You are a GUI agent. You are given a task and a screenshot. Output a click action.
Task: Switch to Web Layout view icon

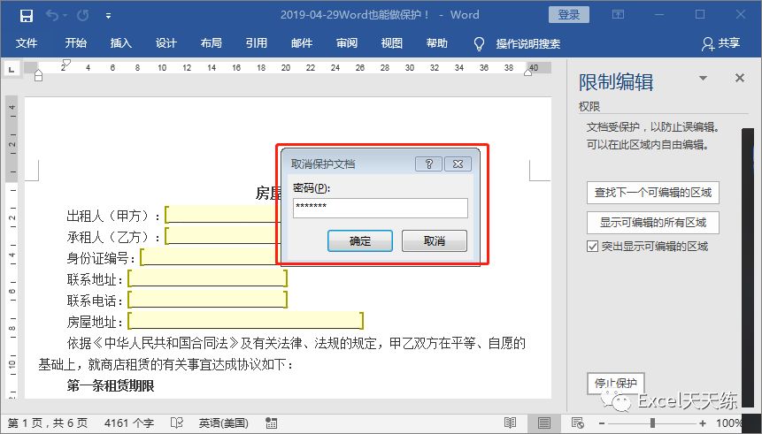[577, 423]
